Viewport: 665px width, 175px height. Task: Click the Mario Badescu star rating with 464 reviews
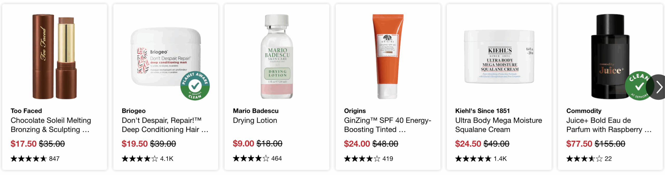[x=257, y=158]
